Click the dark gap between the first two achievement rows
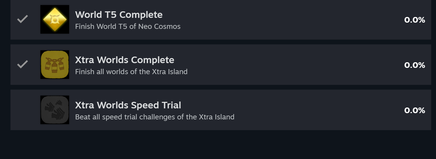This screenshot has width=436, height=159. point(218,42)
